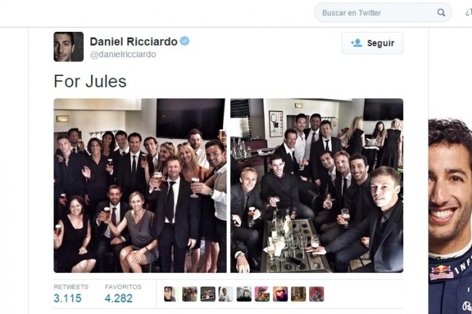This screenshot has width=472, height=314.
Task: Click the @danielricciardo handle
Action: (x=123, y=54)
